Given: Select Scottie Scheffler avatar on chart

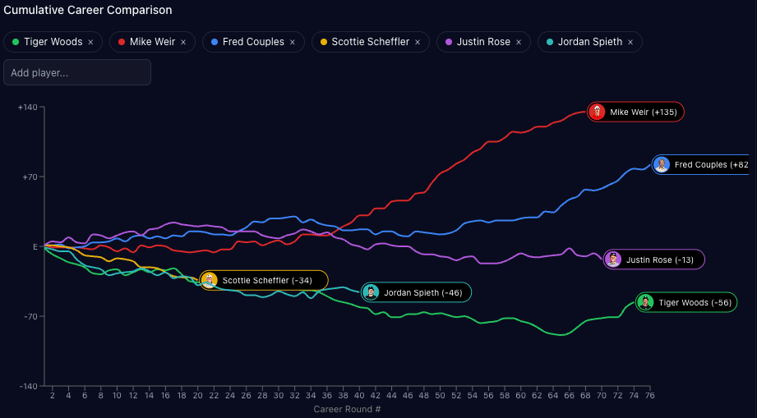Looking at the screenshot, I should click(210, 280).
